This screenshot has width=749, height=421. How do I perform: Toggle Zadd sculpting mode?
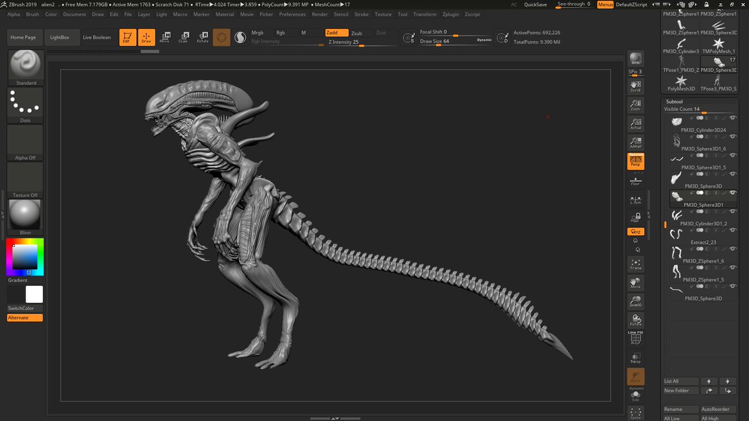coord(337,32)
